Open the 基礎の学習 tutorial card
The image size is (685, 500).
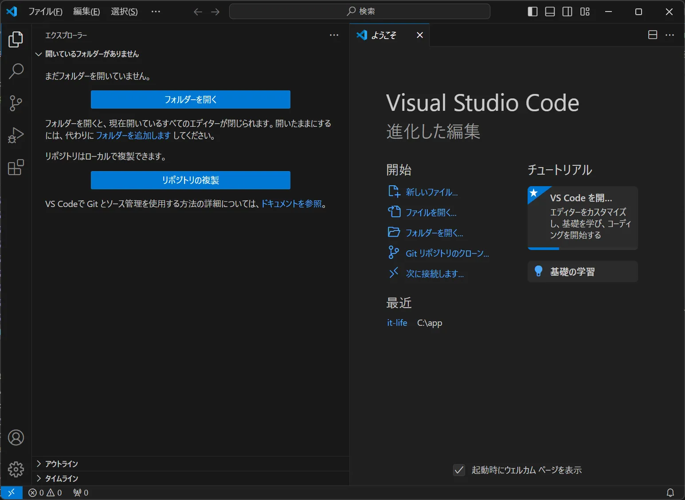click(583, 271)
